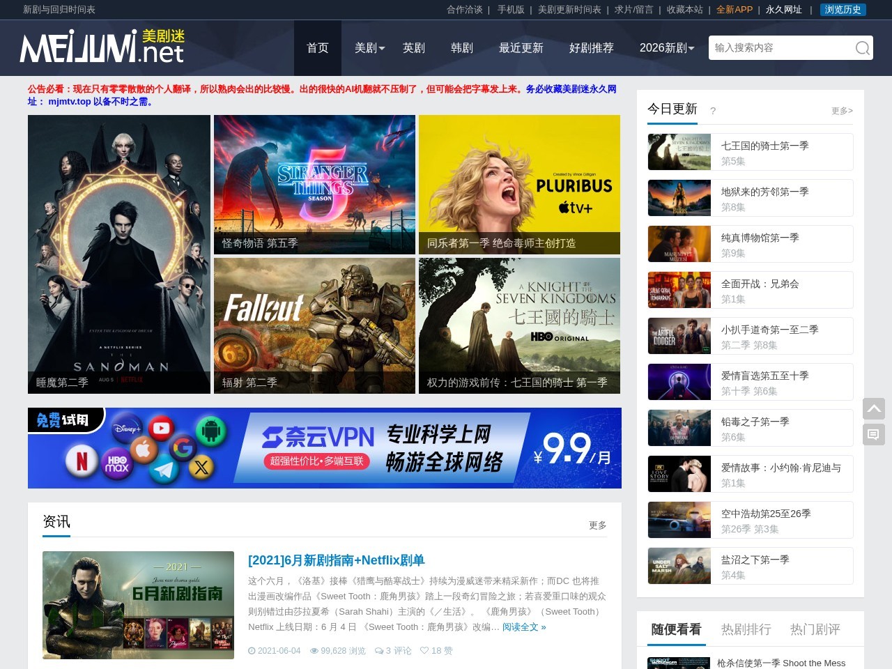Click the MEIJUMI.net site logo
Viewport: 892px width, 669px height.
102,47
